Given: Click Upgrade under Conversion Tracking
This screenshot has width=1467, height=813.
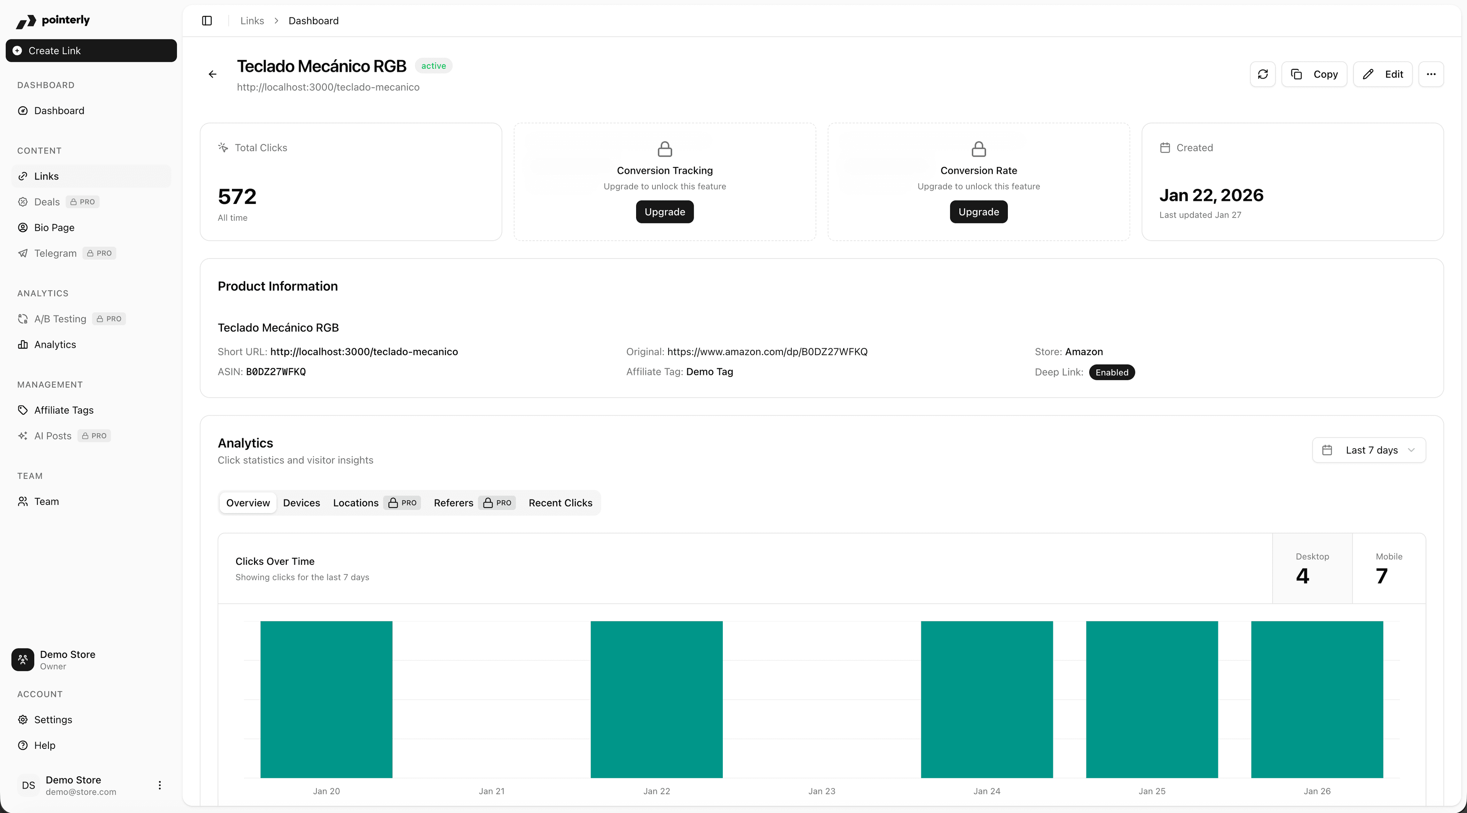Looking at the screenshot, I should [x=664, y=211].
